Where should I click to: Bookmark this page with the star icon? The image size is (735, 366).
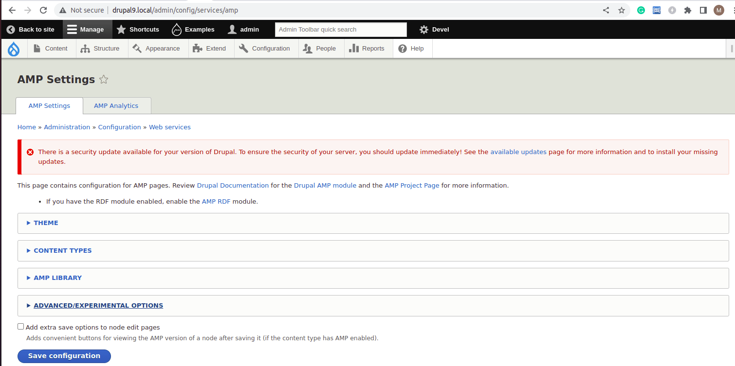[x=621, y=10]
